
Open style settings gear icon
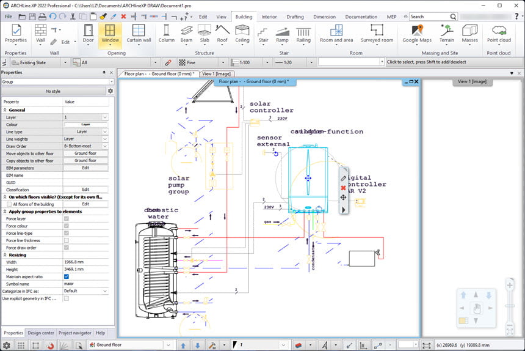pyautogui.click(x=110, y=91)
